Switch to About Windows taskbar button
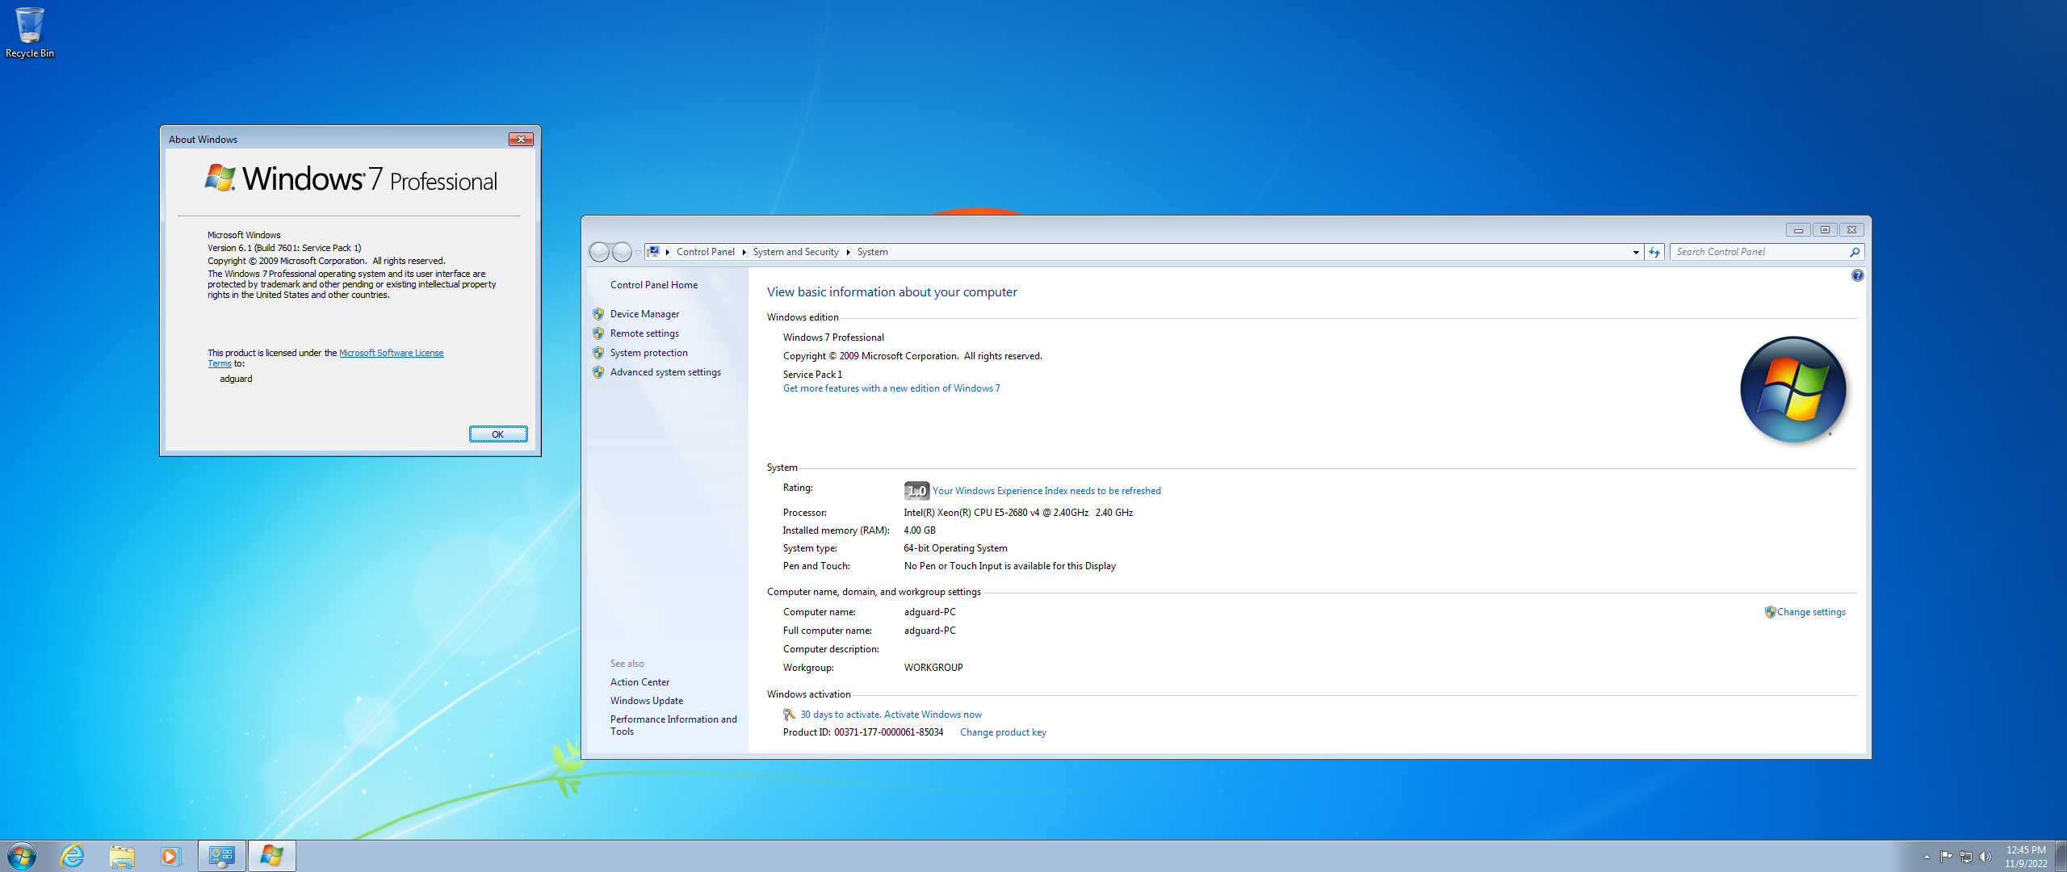The width and height of the screenshot is (2067, 872). [271, 856]
